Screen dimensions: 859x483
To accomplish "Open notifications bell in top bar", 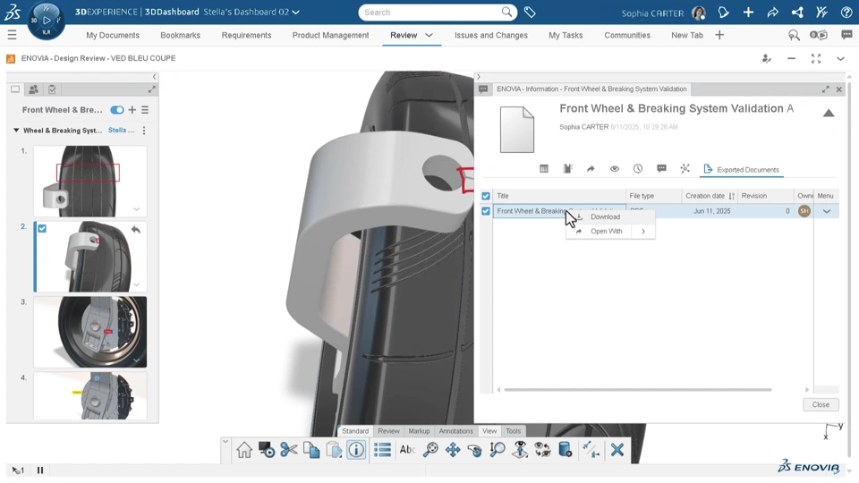I will (723, 12).
